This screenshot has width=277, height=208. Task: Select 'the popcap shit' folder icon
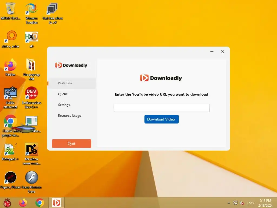tap(31, 70)
